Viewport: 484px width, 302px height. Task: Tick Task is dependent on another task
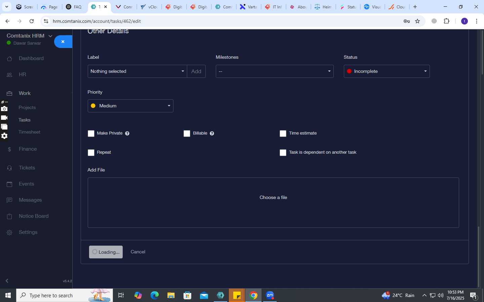[x=283, y=153]
